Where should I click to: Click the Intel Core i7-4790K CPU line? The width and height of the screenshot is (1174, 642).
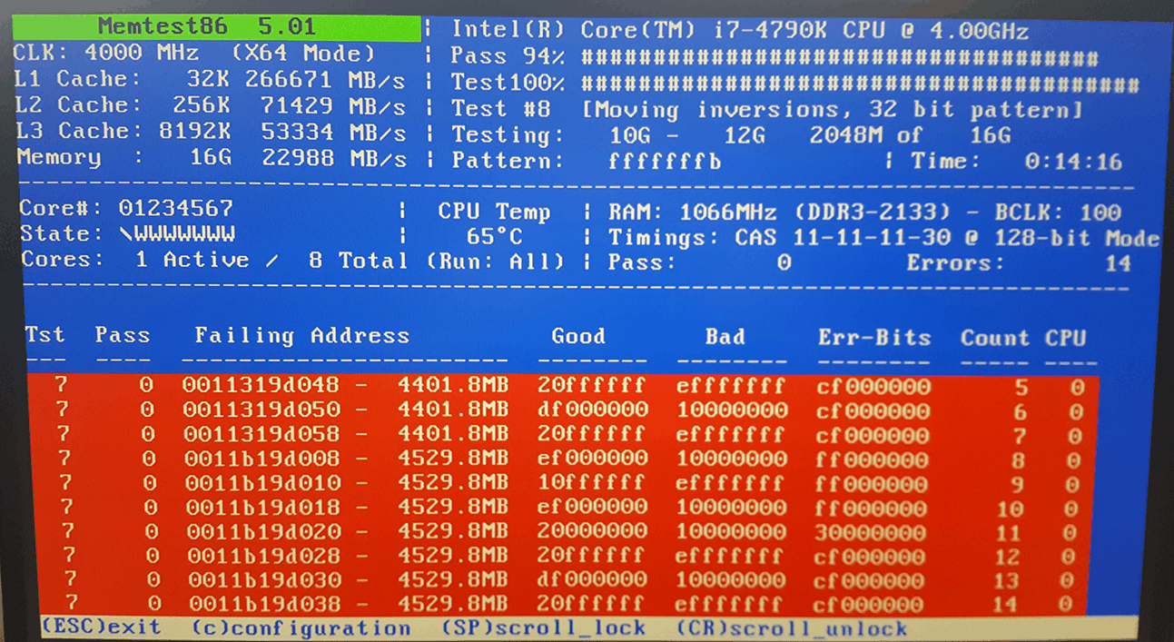pyautogui.click(x=740, y=30)
